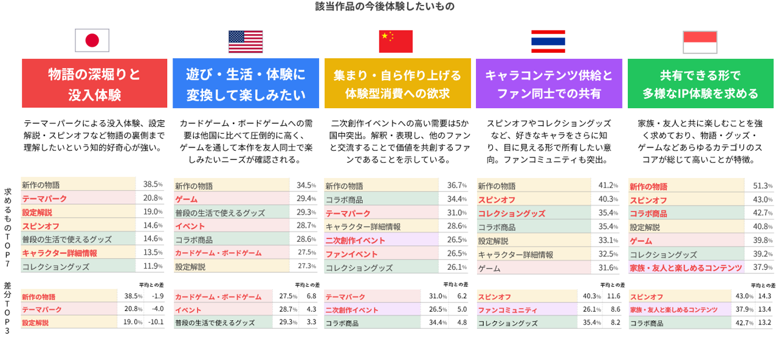Click the Indonesia flag icon
The height and width of the screenshot is (339, 778).
click(700, 41)
